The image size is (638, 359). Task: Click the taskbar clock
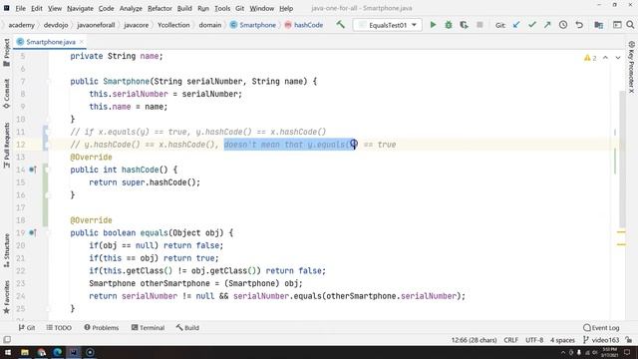(x=609, y=352)
